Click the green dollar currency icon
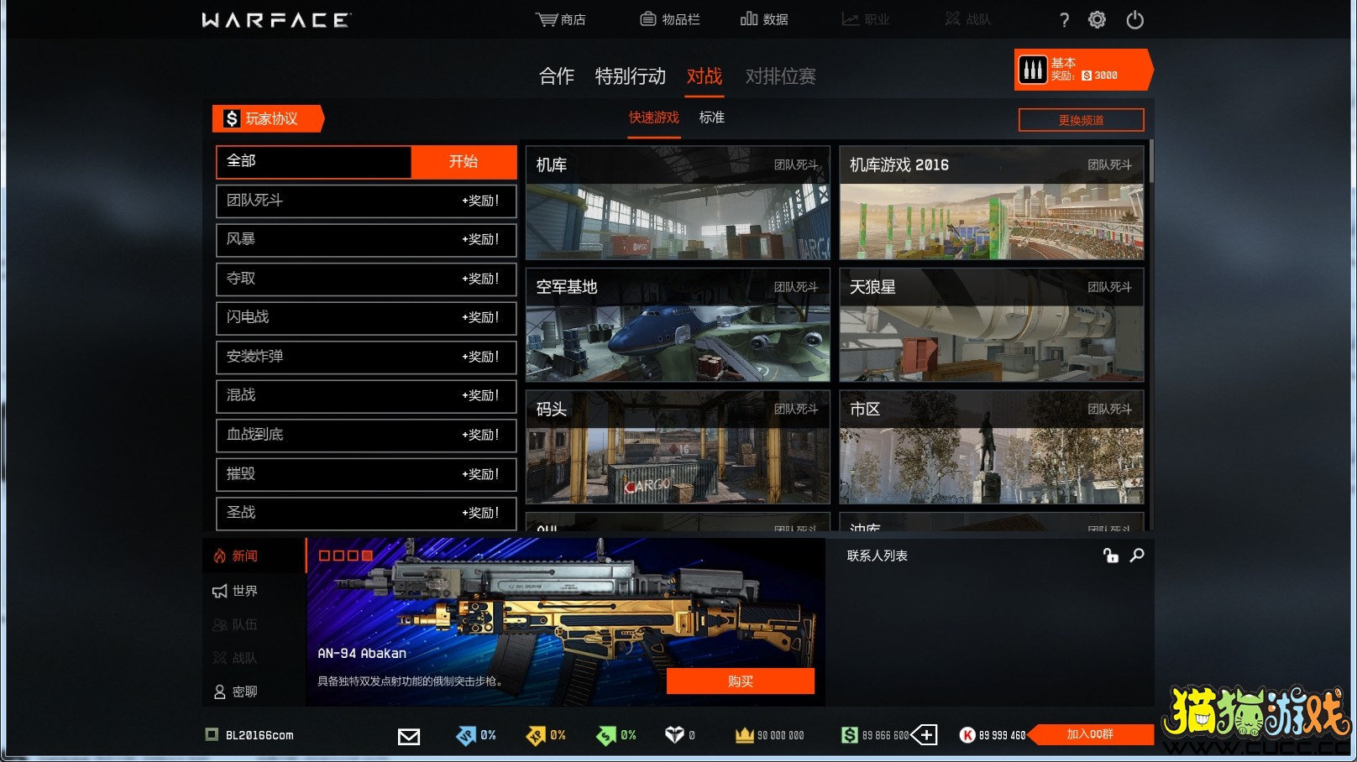Viewport: 1357px width, 762px height. (850, 735)
